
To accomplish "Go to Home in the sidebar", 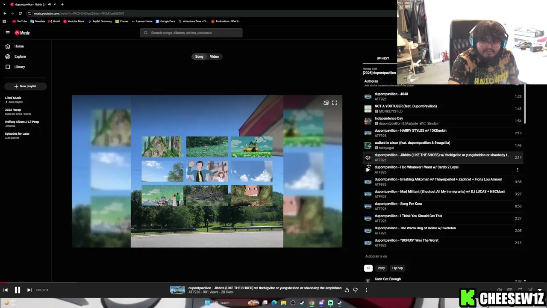I will tap(26, 46).
